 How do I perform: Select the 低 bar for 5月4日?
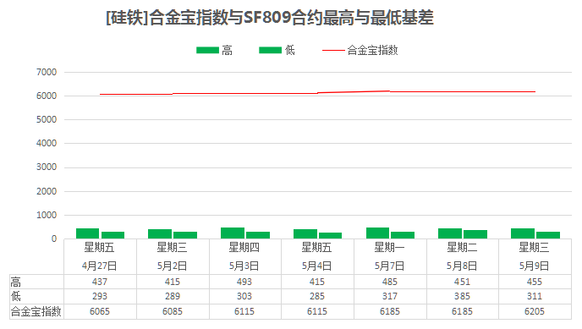[331, 235]
